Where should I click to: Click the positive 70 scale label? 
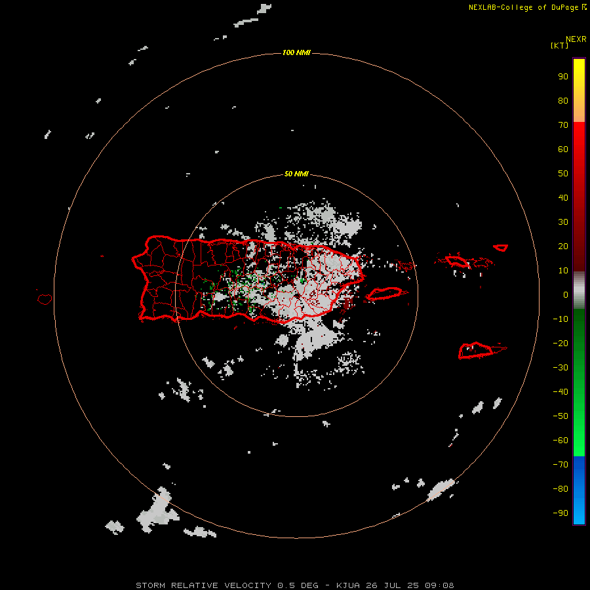[563, 125]
